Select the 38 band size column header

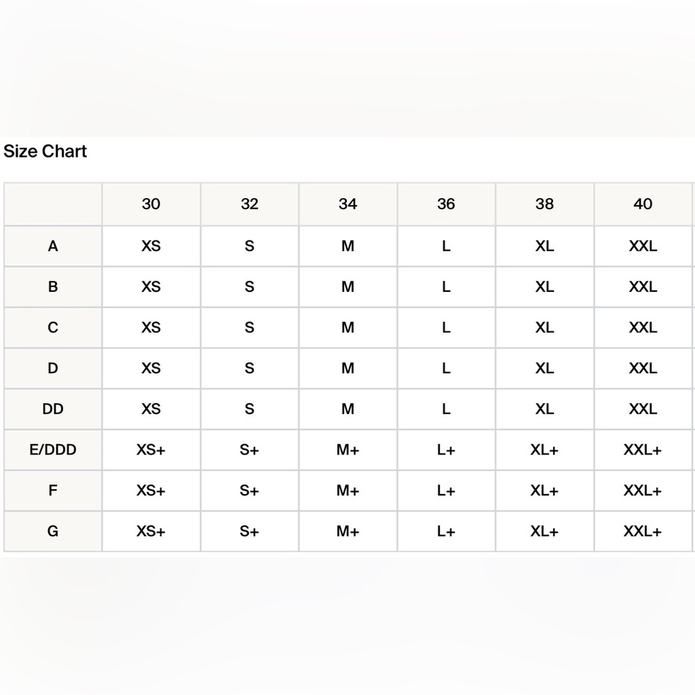tap(545, 204)
